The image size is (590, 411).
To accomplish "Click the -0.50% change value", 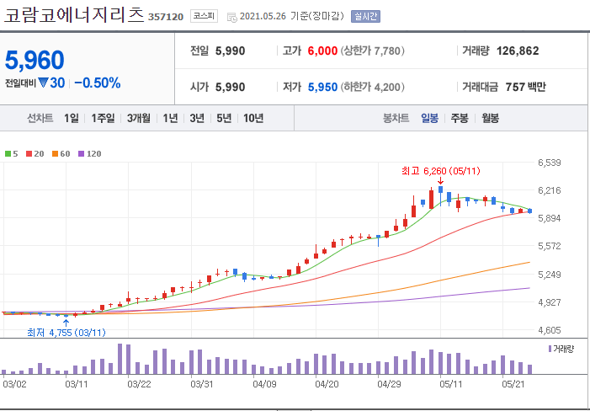I will point(98,83).
